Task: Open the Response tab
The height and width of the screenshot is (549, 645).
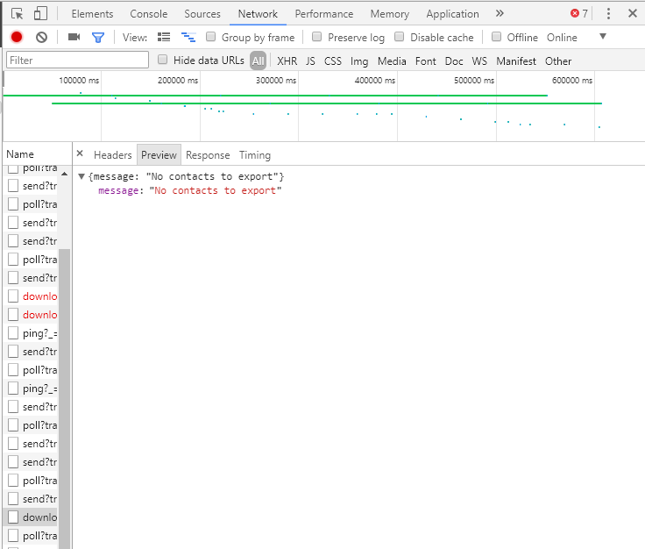Action: coord(208,154)
